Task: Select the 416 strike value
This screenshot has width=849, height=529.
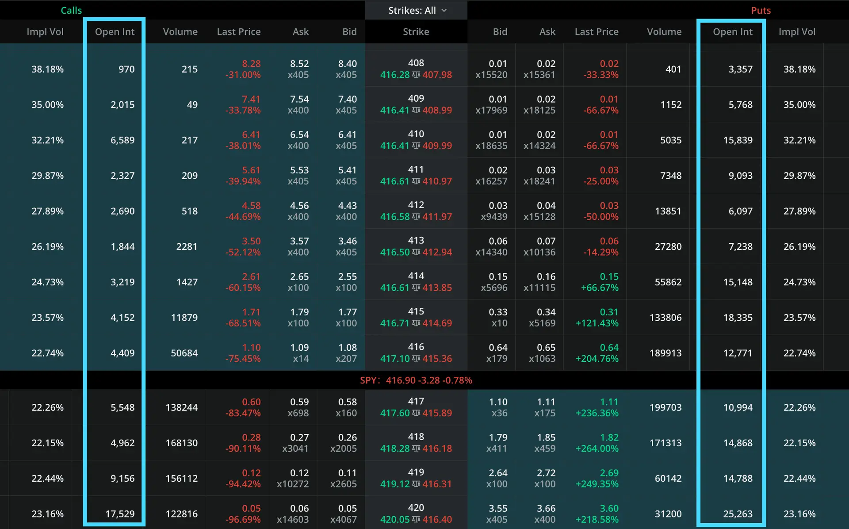Action: (416, 347)
